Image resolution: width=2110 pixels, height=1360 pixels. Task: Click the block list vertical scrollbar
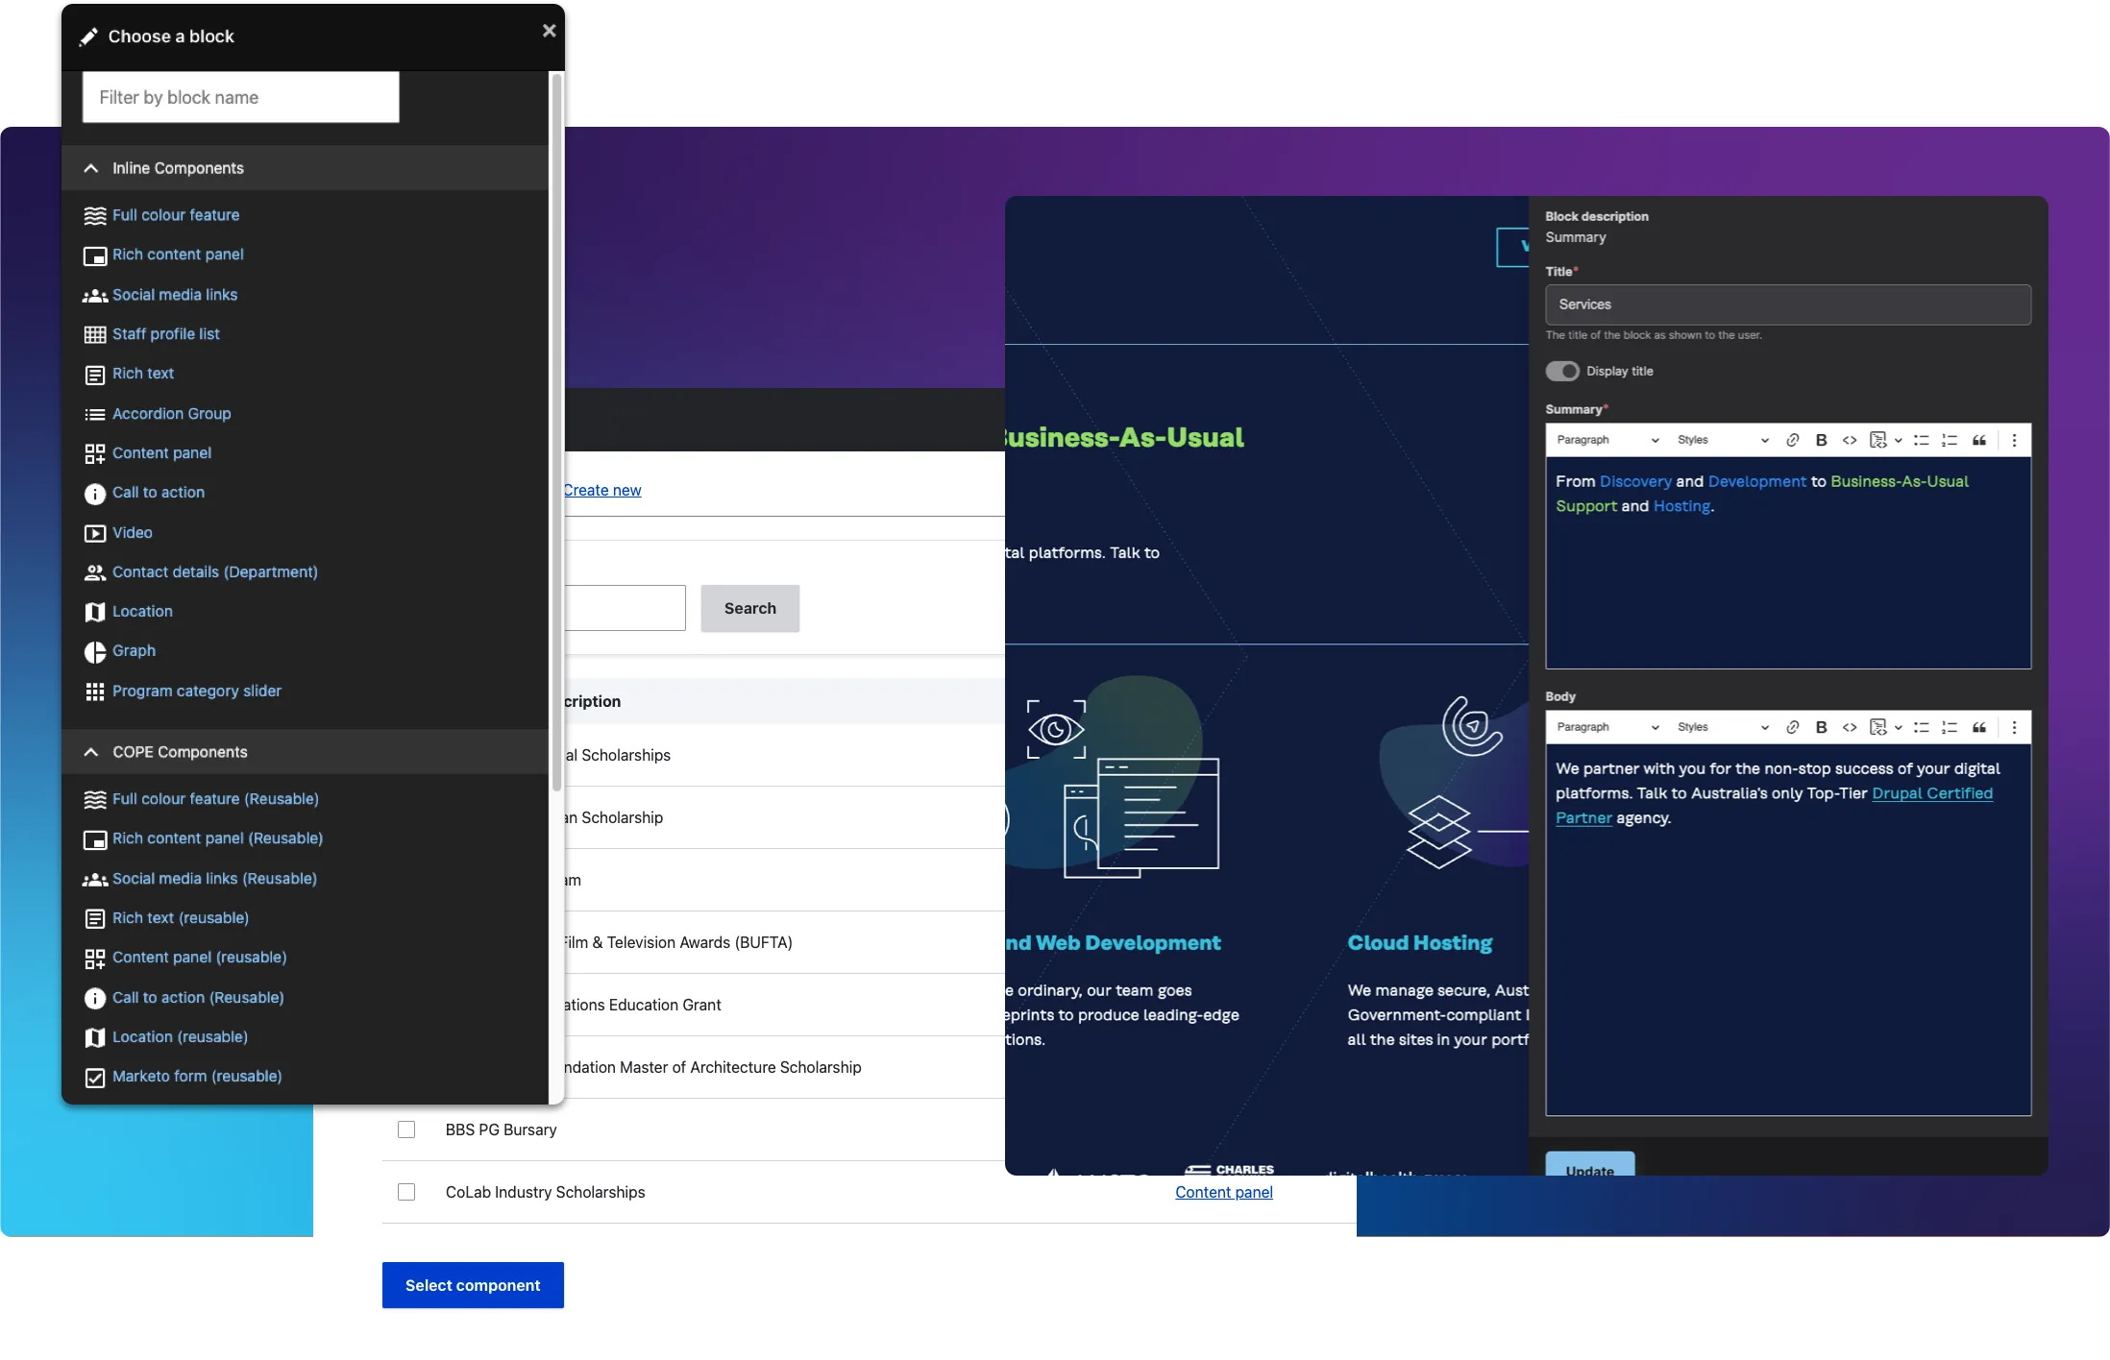coord(556,432)
